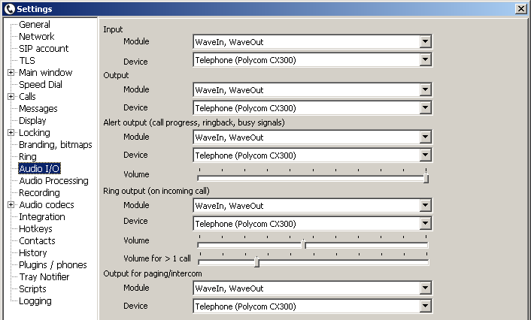531x320 pixels.
Task: Open the Ring output Module dropdown
Action: point(426,206)
